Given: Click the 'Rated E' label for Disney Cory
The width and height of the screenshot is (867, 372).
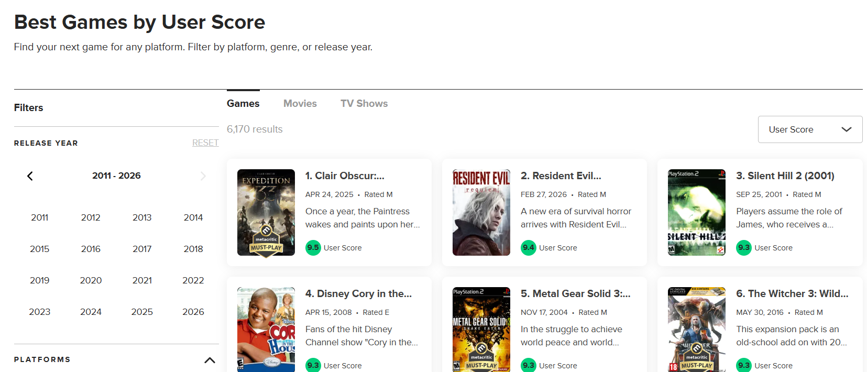Looking at the screenshot, I should tap(376, 312).
